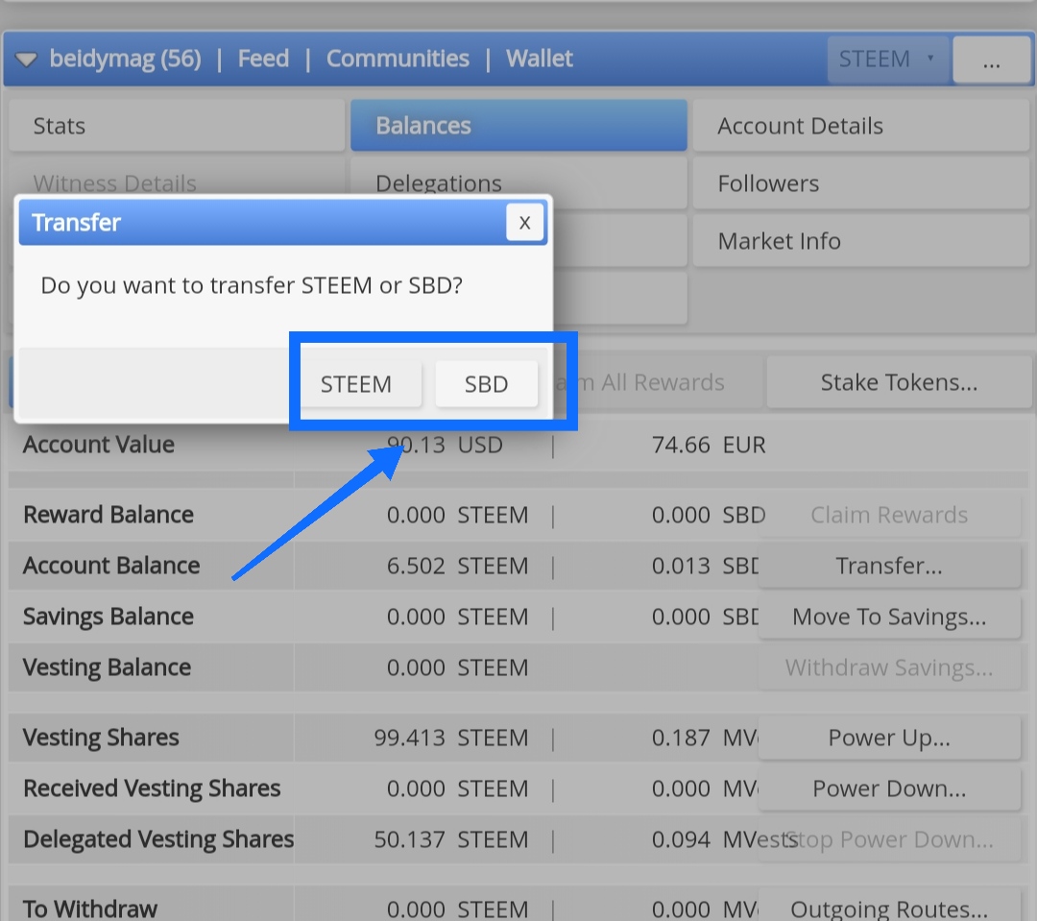Click Move To Savings... button

click(889, 617)
